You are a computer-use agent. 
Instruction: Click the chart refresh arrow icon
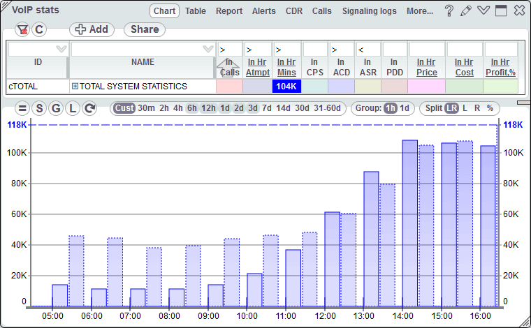pos(89,108)
